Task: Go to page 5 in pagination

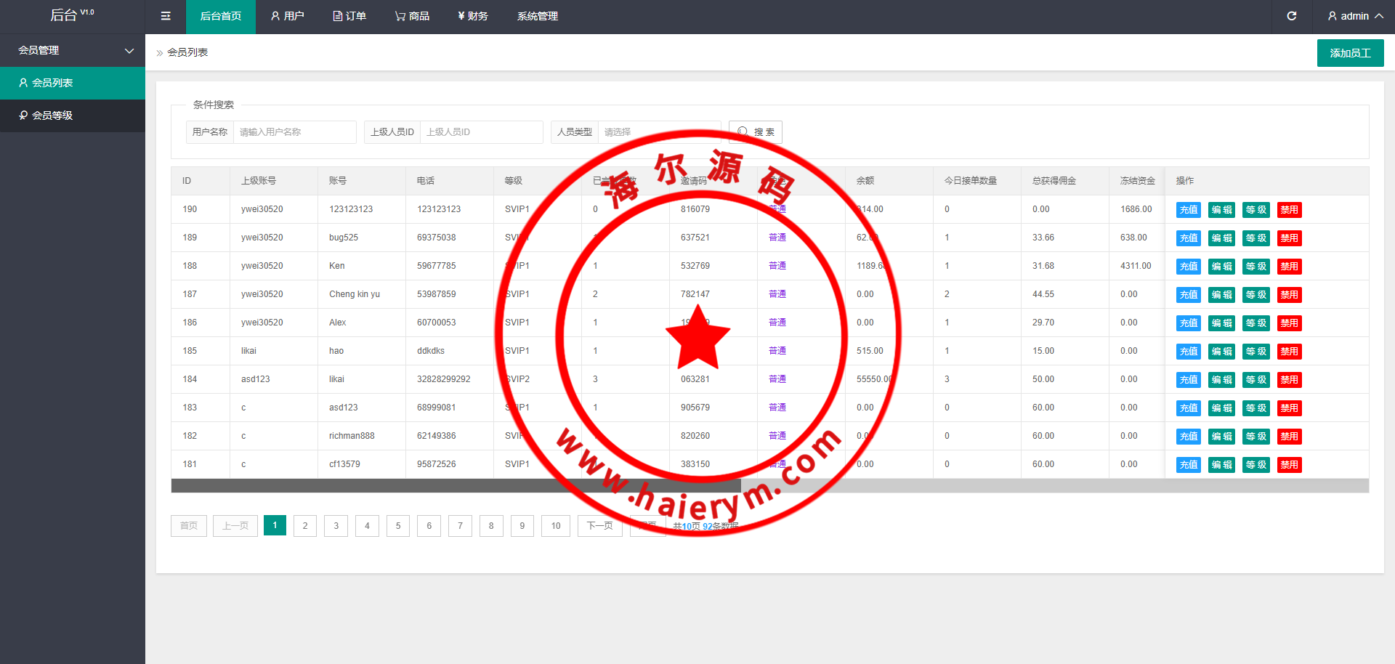Action: [398, 526]
